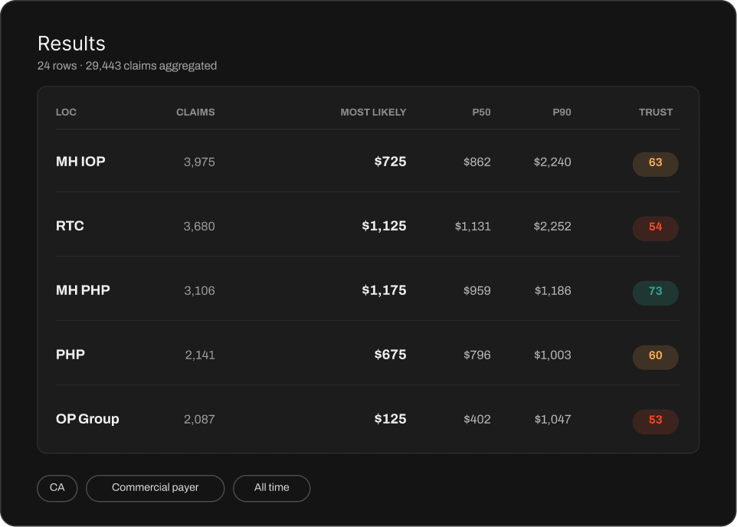Select the MH IOP row label
The height and width of the screenshot is (527, 737).
click(x=80, y=162)
